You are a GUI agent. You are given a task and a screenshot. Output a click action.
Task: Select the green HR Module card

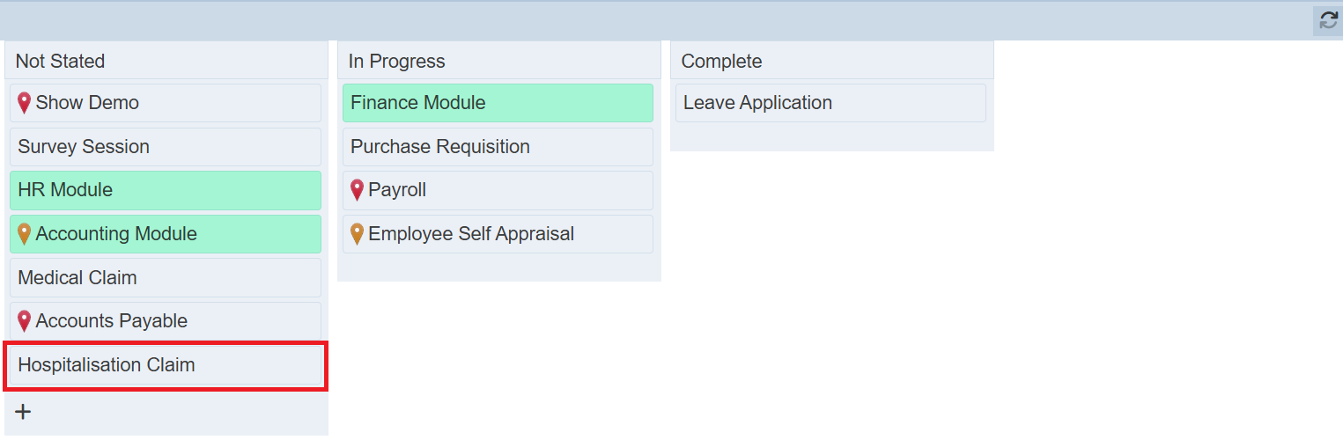(x=165, y=190)
